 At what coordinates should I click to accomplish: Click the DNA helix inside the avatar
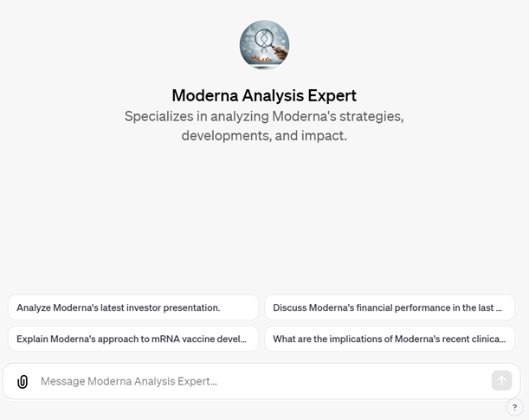(263, 41)
